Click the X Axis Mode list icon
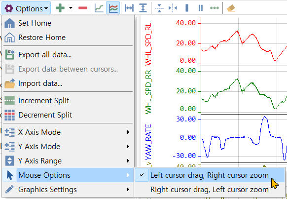This screenshot has width=287, height=199. 9,132
